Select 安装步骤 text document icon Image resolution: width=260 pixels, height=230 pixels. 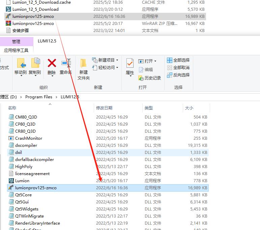pos(8,30)
